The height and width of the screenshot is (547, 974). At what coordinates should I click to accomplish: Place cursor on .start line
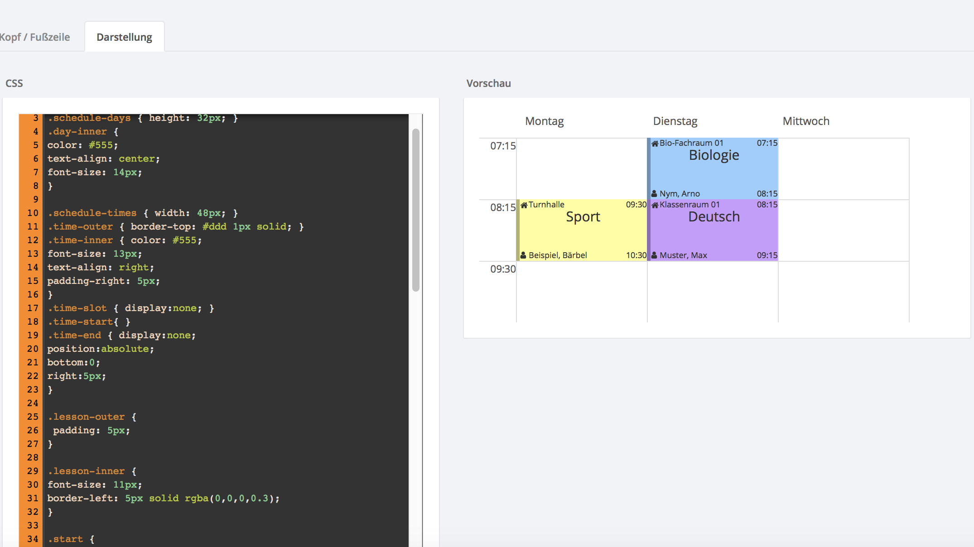click(x=71, y=539)
